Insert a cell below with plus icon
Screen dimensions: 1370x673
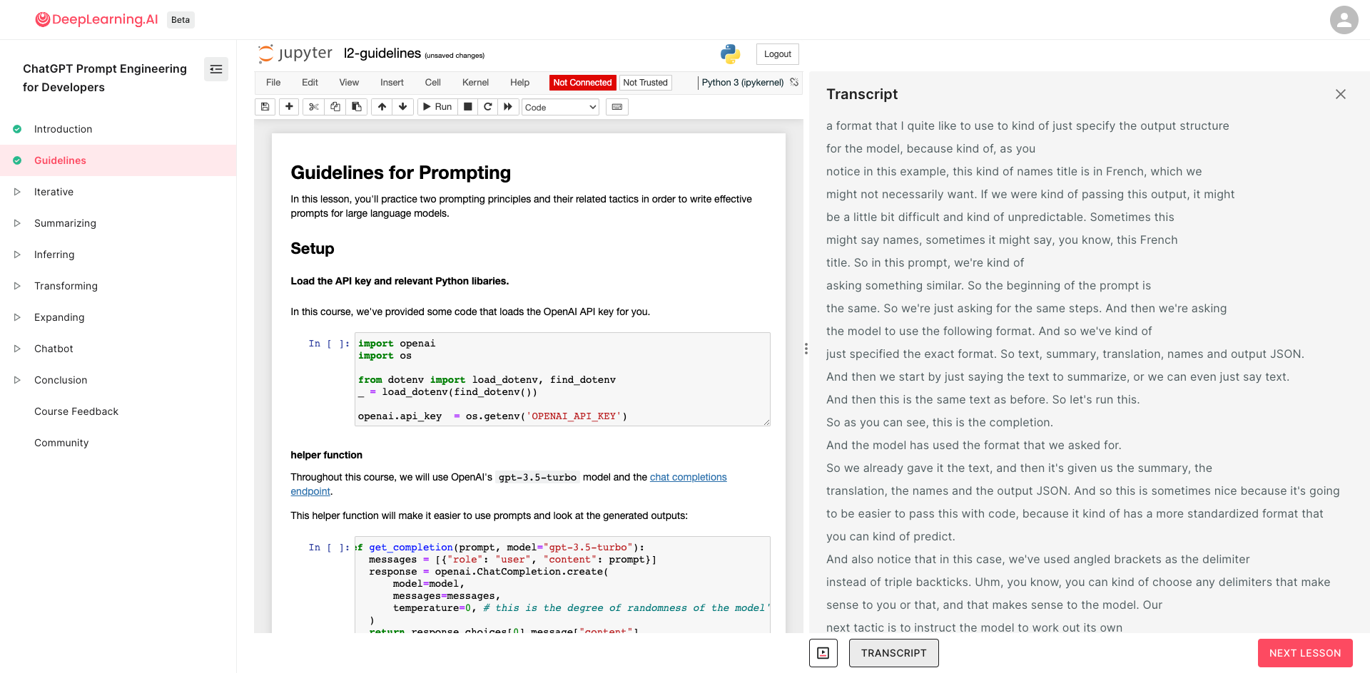click(x=289, y=107)
